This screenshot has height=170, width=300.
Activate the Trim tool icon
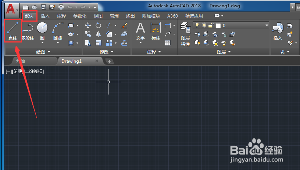point(109,25)
